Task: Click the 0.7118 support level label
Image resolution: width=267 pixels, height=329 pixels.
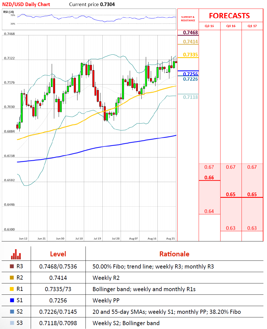Action: pos(191,97)
